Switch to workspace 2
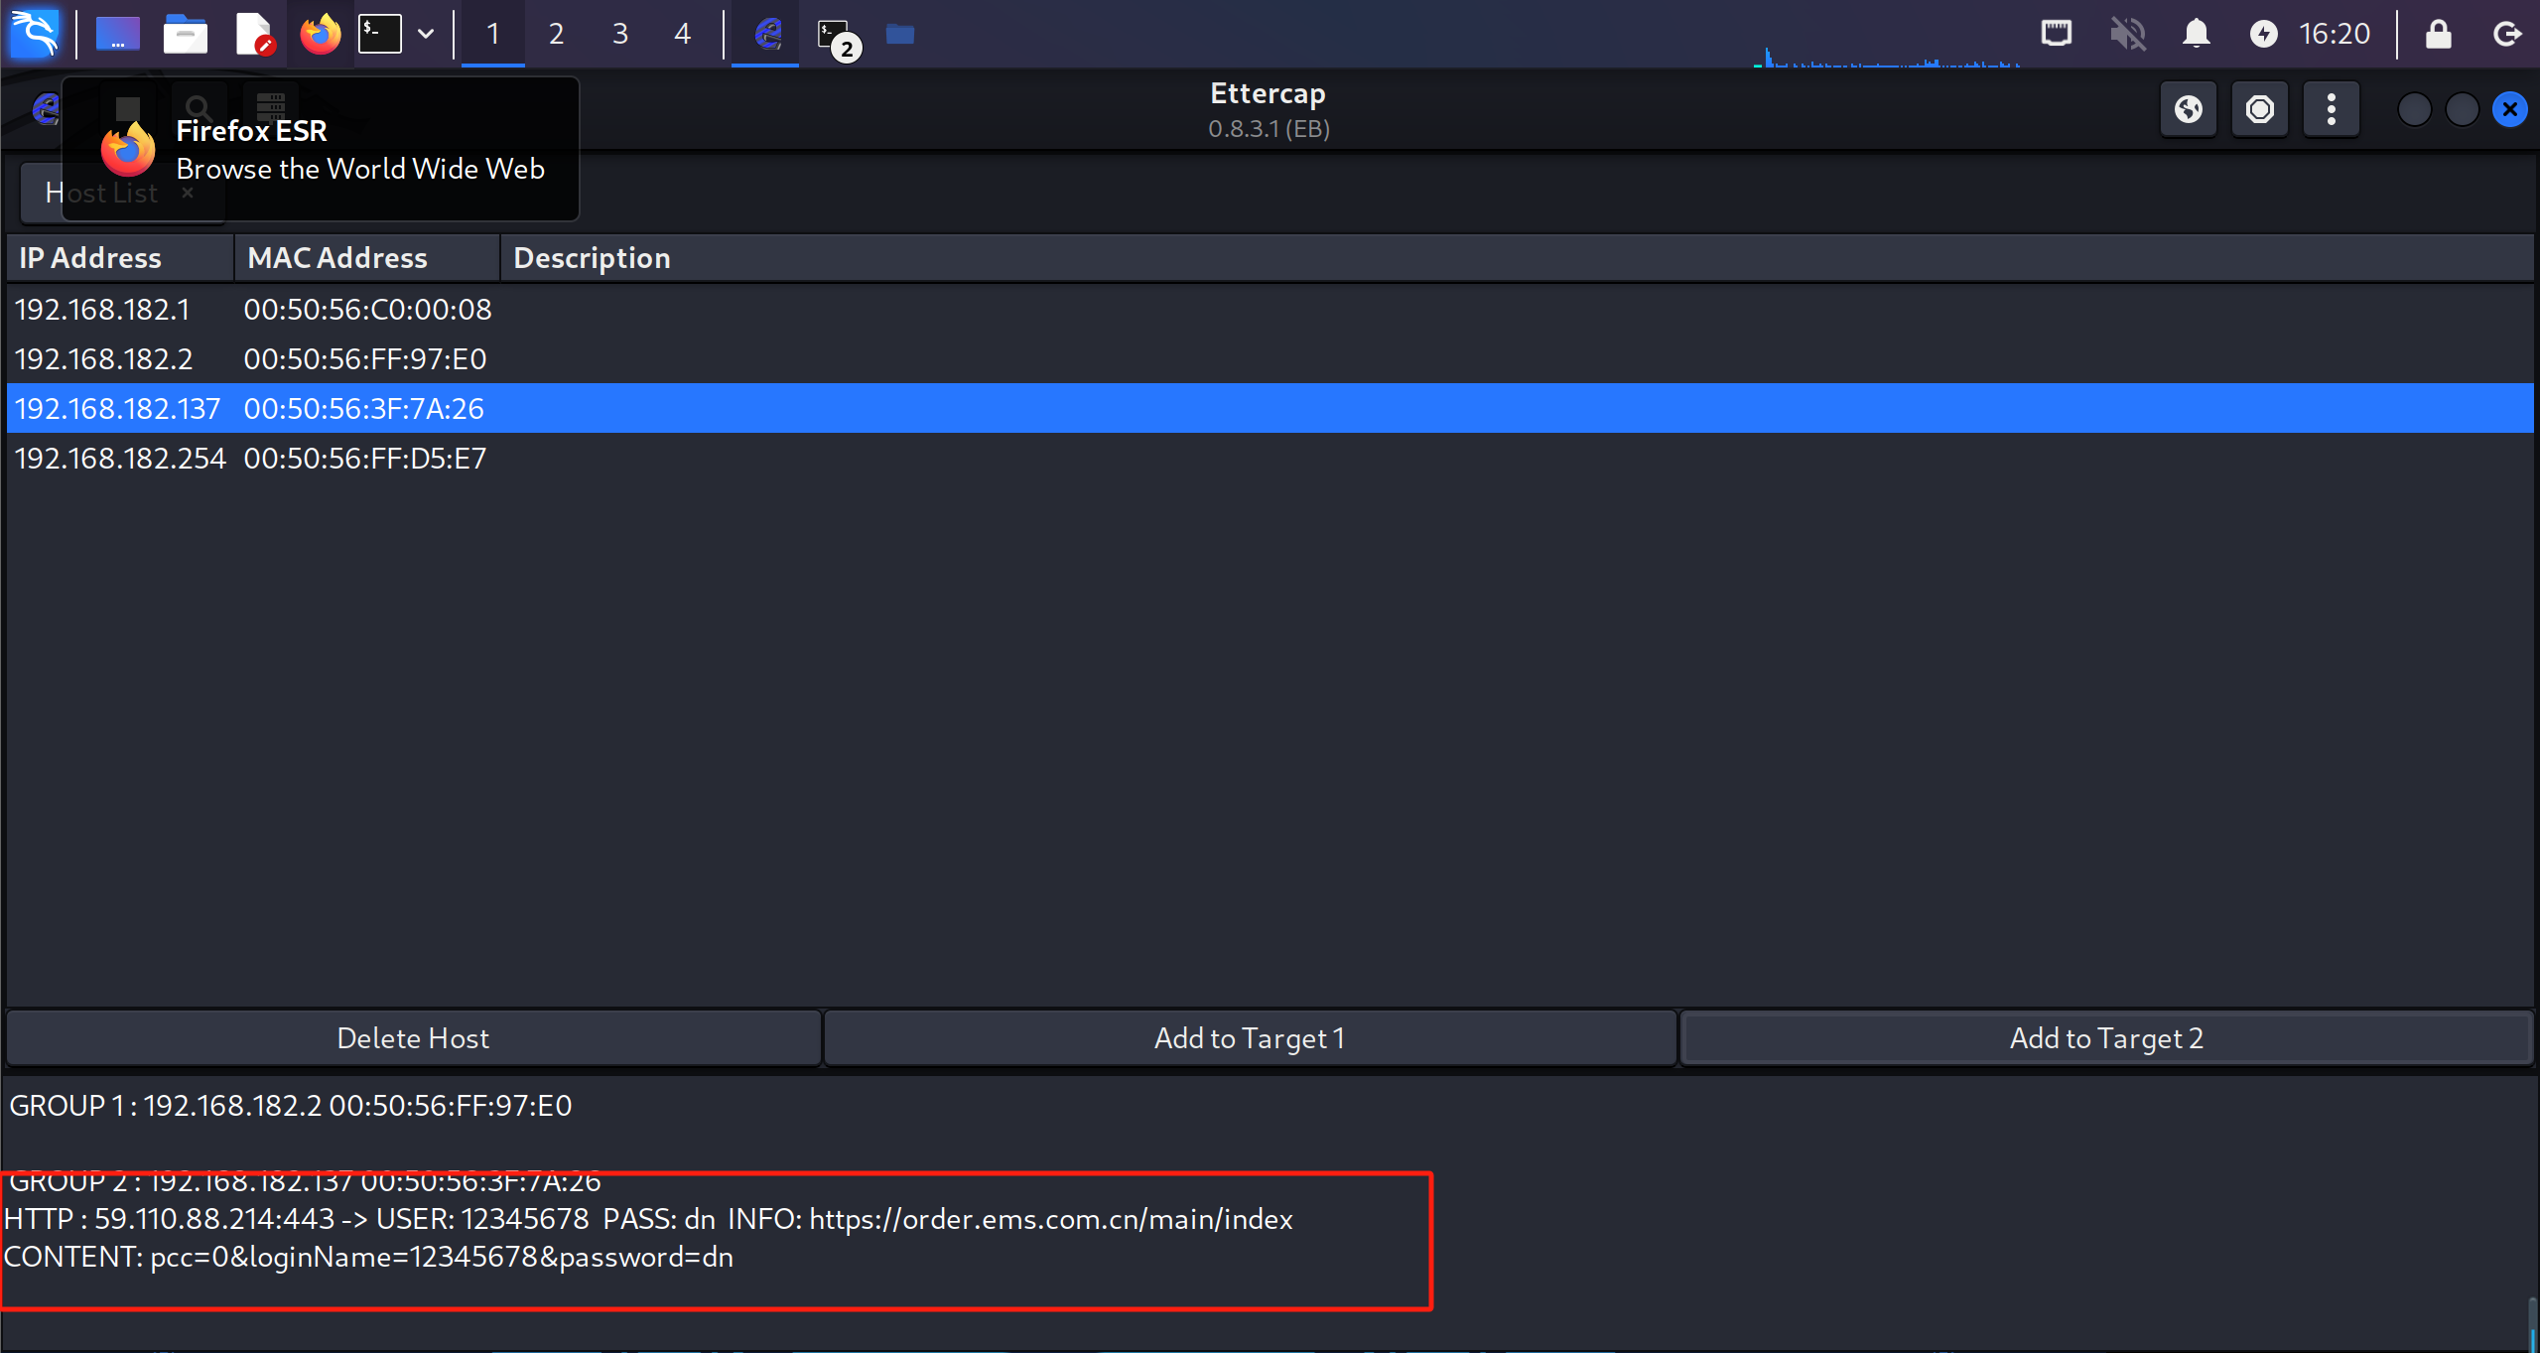 556,34
